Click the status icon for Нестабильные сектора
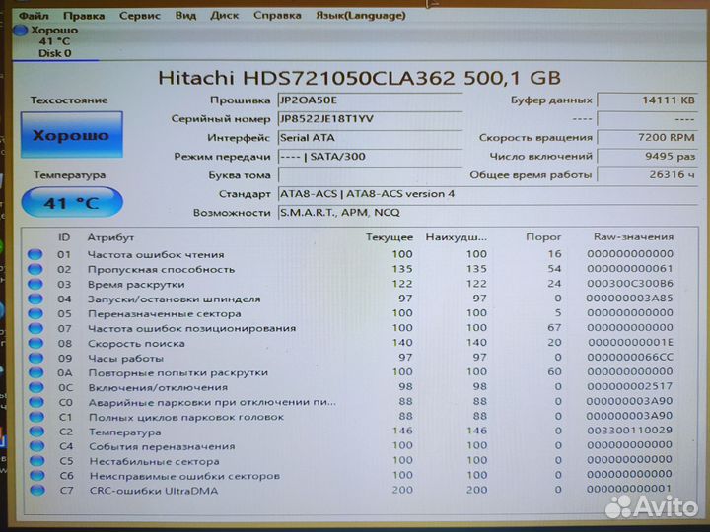 pos(37,461)
